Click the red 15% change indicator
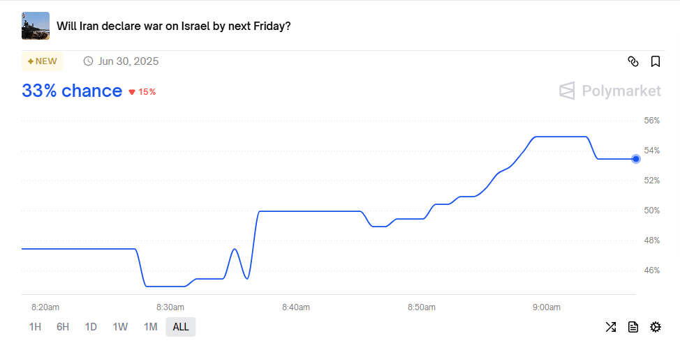The width and height of the screenshot is (680, 359). click(142, 92)
